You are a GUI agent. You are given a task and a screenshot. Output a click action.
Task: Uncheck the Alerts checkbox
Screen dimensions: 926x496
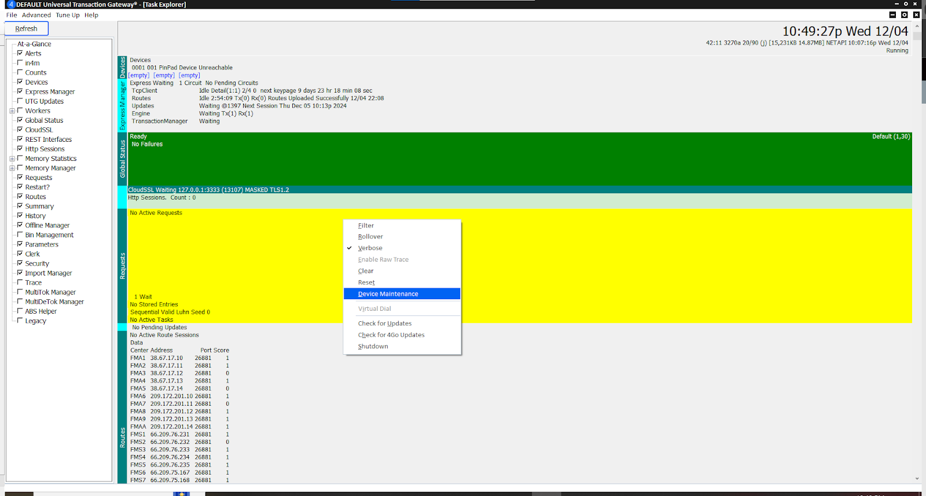20,53
